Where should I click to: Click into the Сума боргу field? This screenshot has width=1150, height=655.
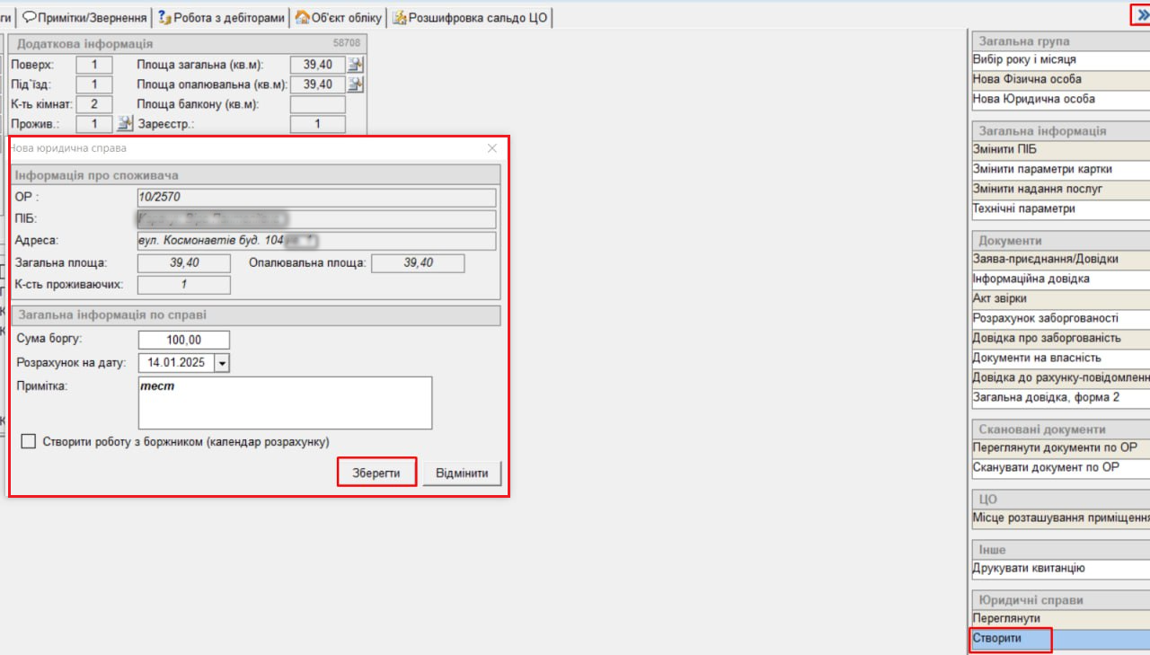coord(184,340)
